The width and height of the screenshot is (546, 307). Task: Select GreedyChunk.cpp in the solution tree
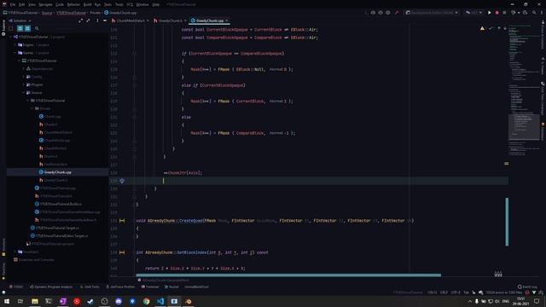[x=57, y=172]
